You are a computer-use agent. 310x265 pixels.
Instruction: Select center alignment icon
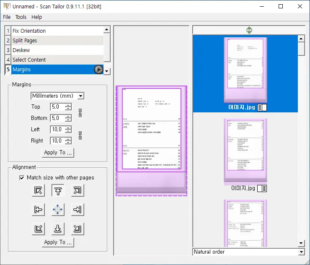(x=58, y=209)
